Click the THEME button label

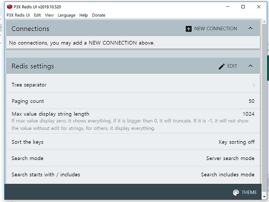249,192
